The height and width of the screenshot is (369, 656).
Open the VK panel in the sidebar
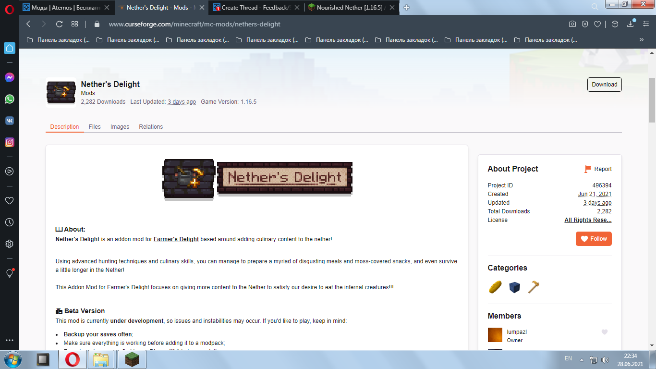point(9,121)
